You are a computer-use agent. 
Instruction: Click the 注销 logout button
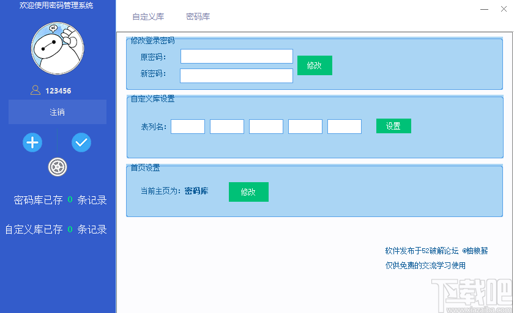pyautogui.click(x=58, y=112)
